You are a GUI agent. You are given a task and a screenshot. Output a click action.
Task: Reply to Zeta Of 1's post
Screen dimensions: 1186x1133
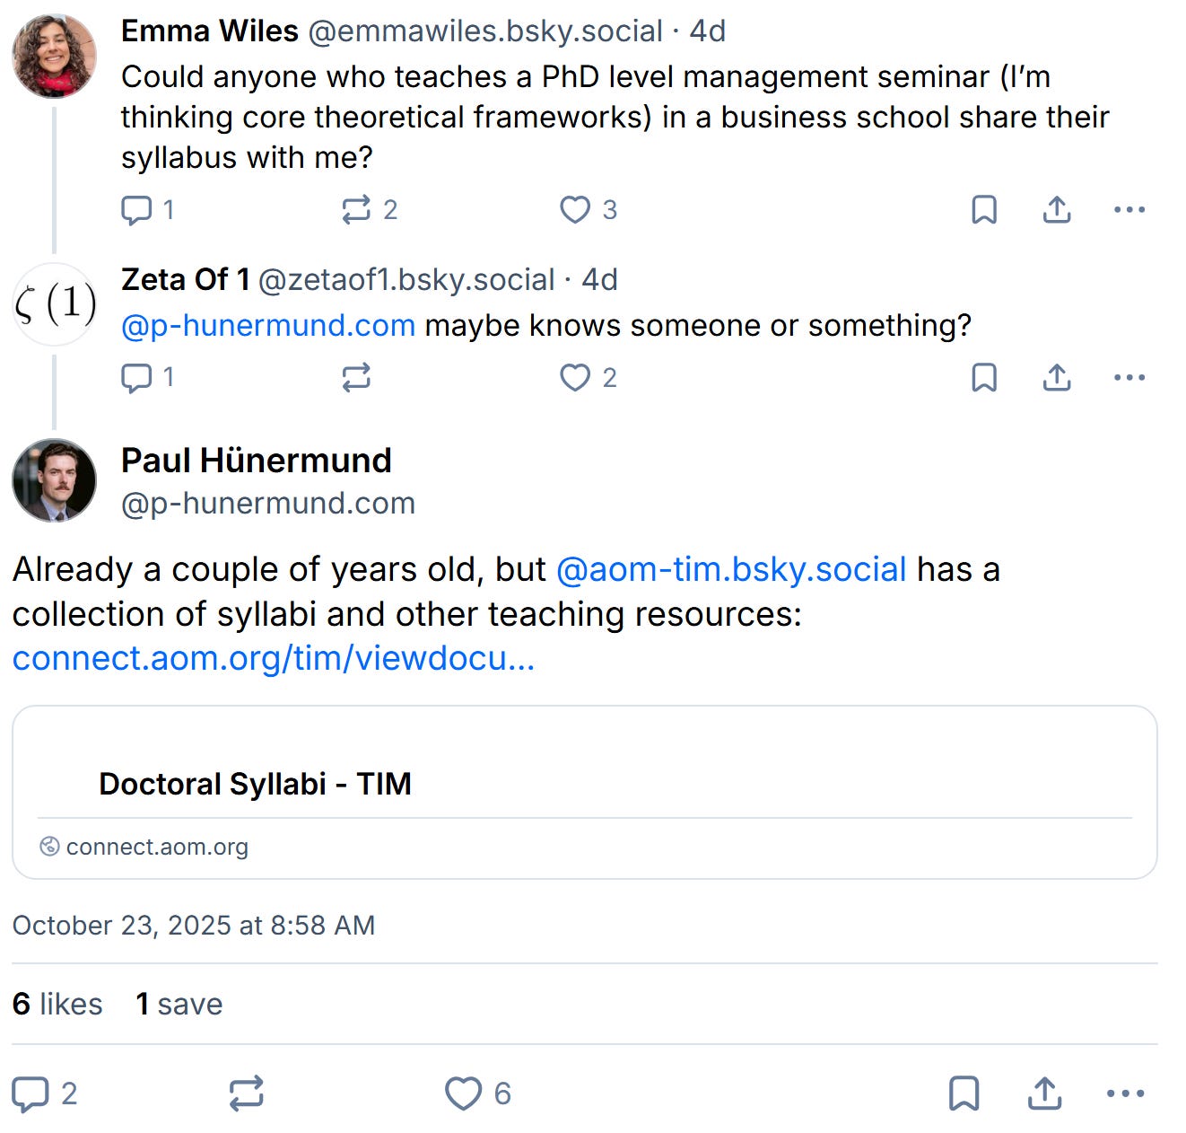pos(136,378)
